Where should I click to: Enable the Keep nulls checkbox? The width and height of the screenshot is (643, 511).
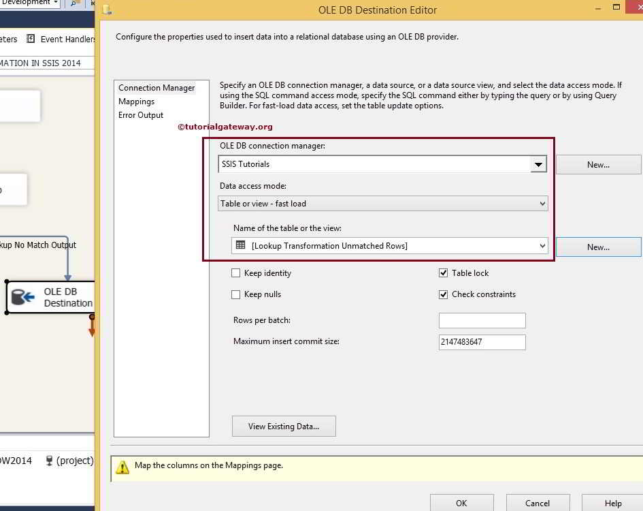point(236,294)
